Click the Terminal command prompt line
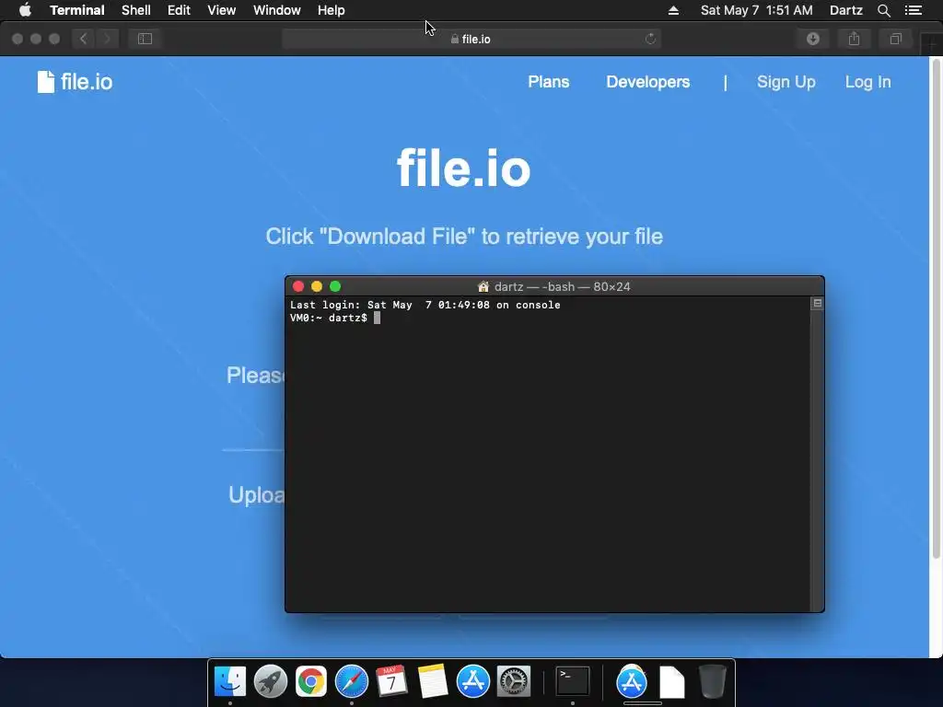943x707 pixels. [335, 318]
